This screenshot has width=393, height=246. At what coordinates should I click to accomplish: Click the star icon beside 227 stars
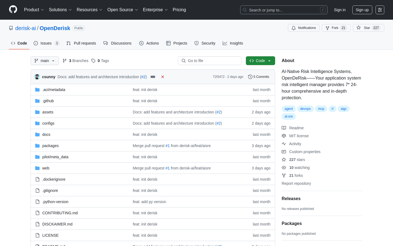284,160
